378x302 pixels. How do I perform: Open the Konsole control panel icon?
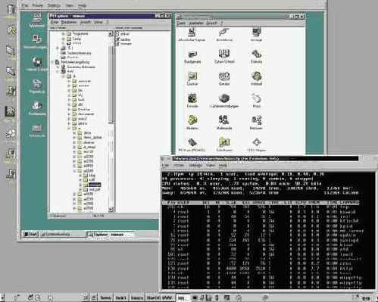tap(192, 101)
